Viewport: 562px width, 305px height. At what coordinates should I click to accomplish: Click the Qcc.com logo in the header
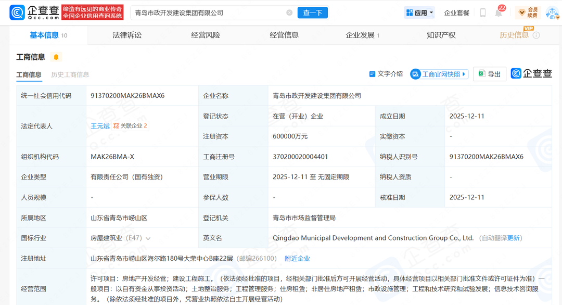[34, 12]
